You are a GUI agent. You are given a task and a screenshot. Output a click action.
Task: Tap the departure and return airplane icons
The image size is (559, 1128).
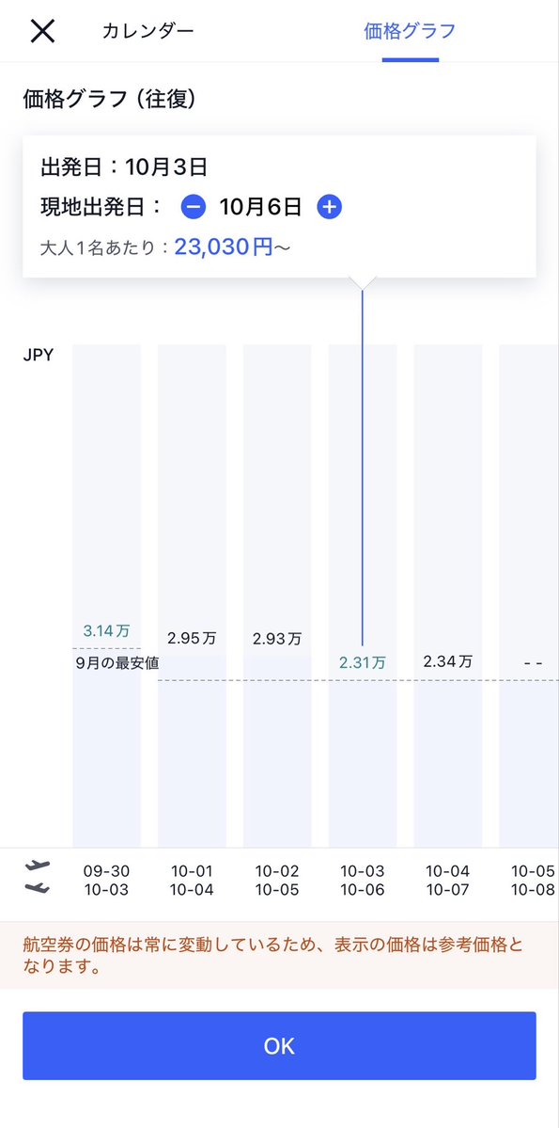click(x=38, y=877)
